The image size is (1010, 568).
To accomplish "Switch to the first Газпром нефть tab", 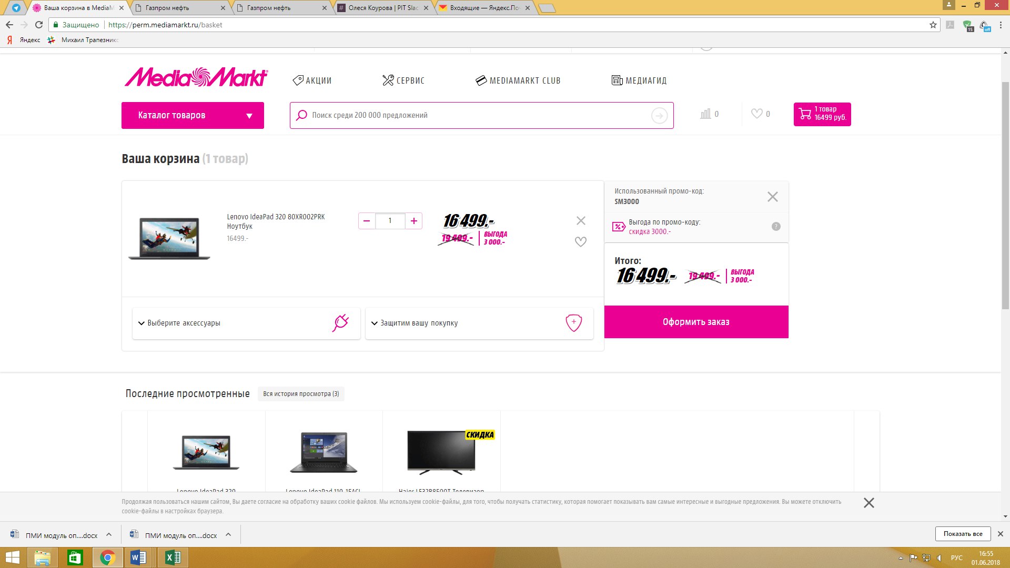I will (179, 8).
